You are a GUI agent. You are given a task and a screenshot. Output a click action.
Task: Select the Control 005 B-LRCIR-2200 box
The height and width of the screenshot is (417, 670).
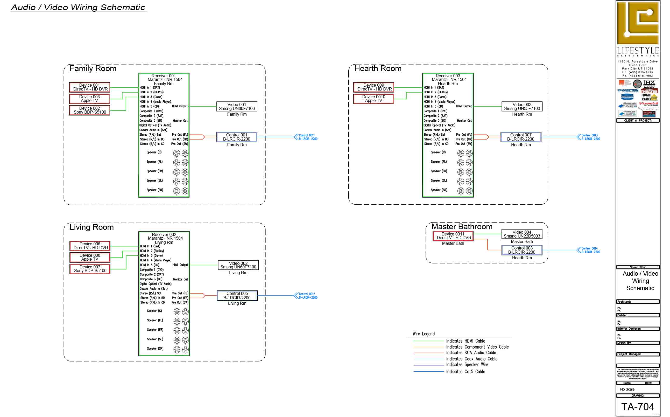(237, 296)
